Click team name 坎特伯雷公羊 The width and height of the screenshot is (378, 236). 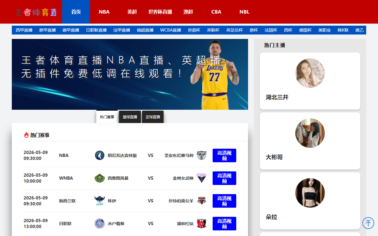click(181, 201)
